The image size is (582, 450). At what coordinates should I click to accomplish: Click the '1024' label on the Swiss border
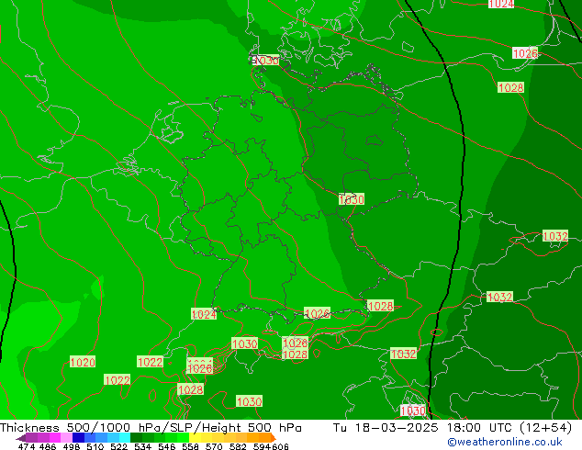[204, 314]
